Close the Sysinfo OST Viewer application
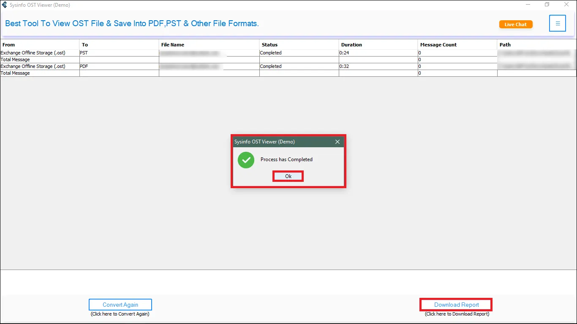This screenshot has height=324, width=577. click(x=566, y=5)
